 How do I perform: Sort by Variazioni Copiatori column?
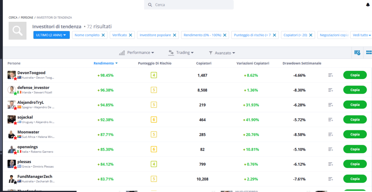tap(253, 63)
